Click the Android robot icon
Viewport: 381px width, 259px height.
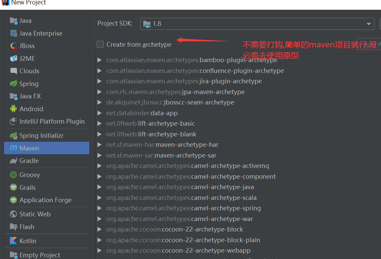13,109
